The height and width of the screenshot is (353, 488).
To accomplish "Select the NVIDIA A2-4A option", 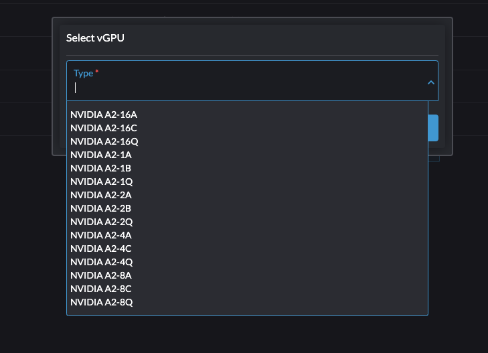I will click(101, 235).
